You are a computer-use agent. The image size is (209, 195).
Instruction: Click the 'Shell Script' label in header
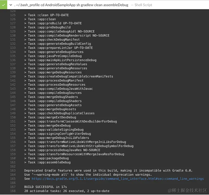click(143, 5)
